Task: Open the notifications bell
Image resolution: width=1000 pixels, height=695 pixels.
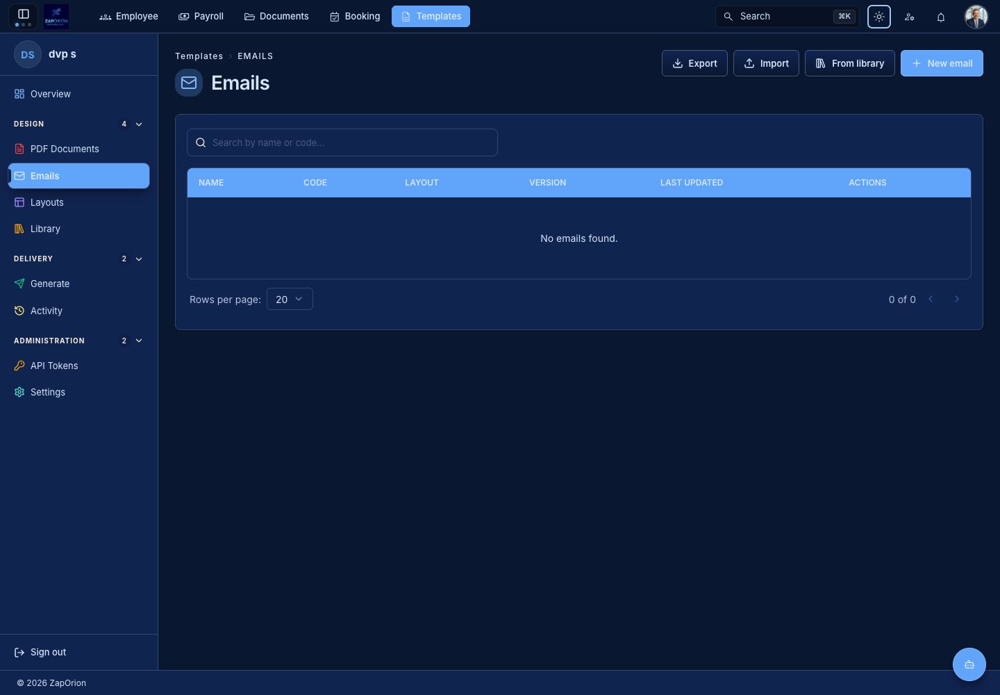Action: coord(941,17)
